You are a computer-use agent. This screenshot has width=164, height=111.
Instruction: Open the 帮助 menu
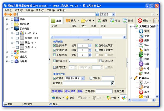pyautogui.click(x=61, y=10)
